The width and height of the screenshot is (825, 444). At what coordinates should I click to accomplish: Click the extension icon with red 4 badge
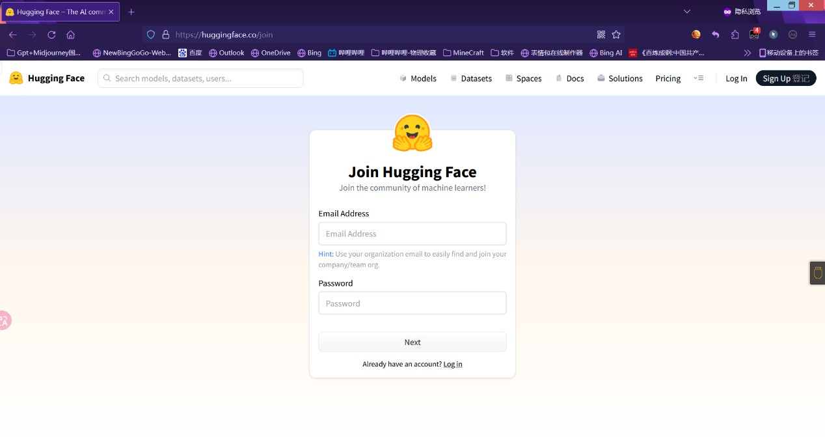(754, 34)
